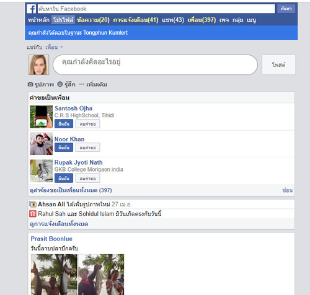Click the Facebook logo icon
Image resolution: width=310 pixels, height=295 pixels.
tap(31, 9)
